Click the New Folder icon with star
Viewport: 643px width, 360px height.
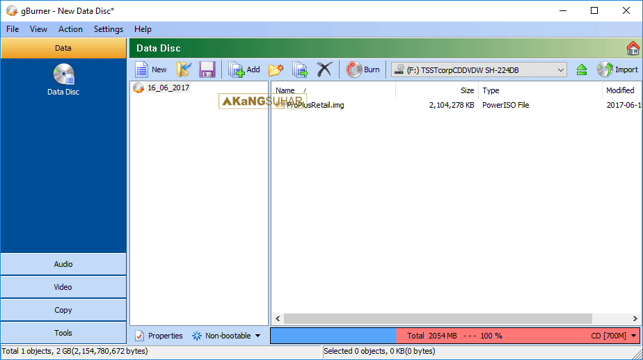(x=276, y=69)
